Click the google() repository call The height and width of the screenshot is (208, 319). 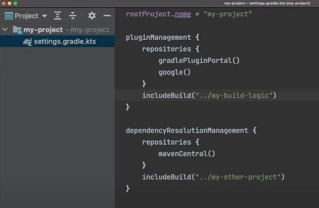[175, 72]
